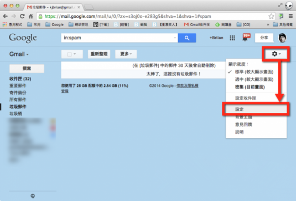
Task: Select 密集 display density option
Action: [x=250, y=87]
